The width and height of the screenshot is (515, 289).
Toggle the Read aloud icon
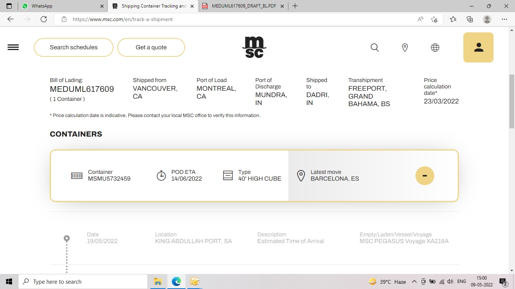[420, 19]
